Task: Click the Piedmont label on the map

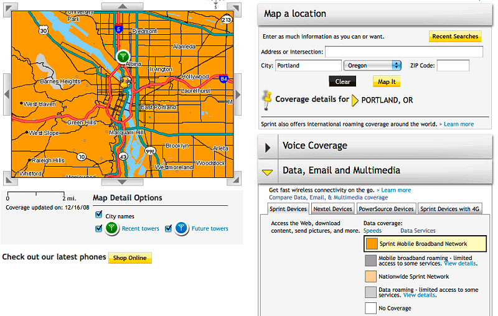Action: [145, 31]
